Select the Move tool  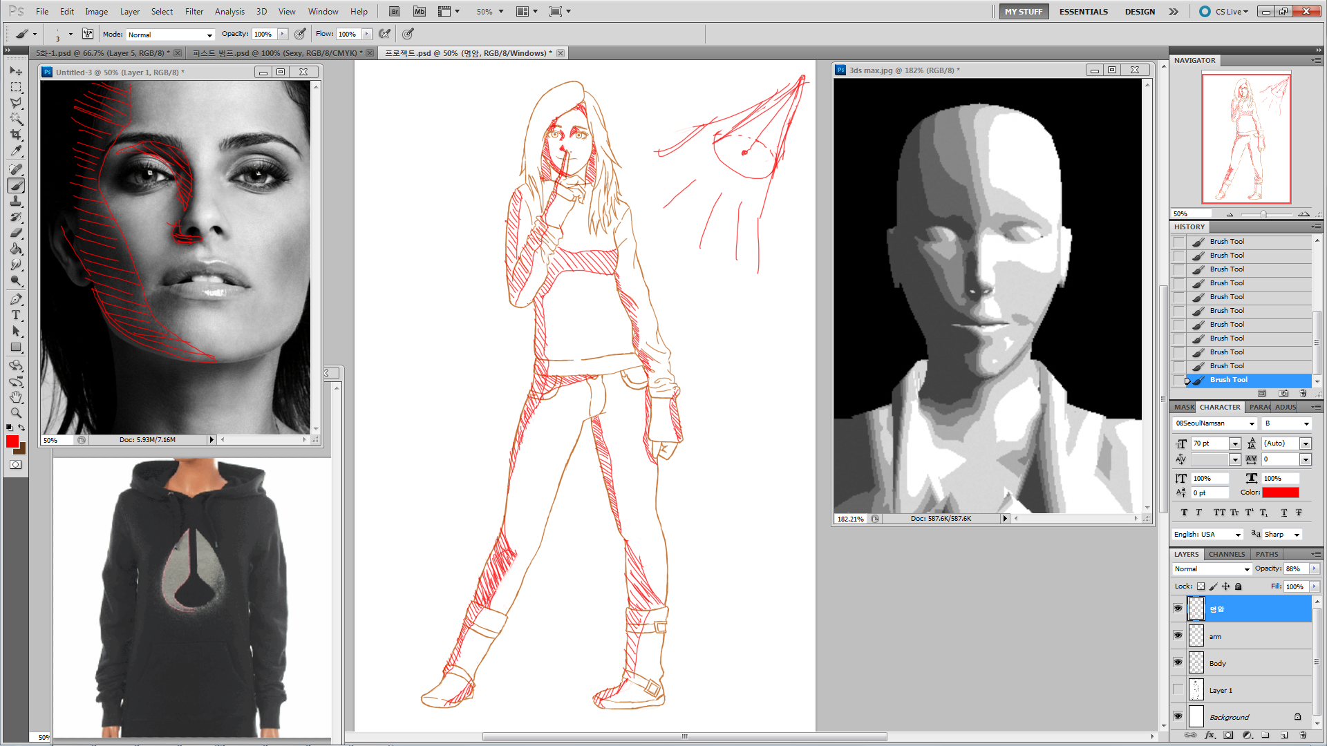(x=16, y=71)
